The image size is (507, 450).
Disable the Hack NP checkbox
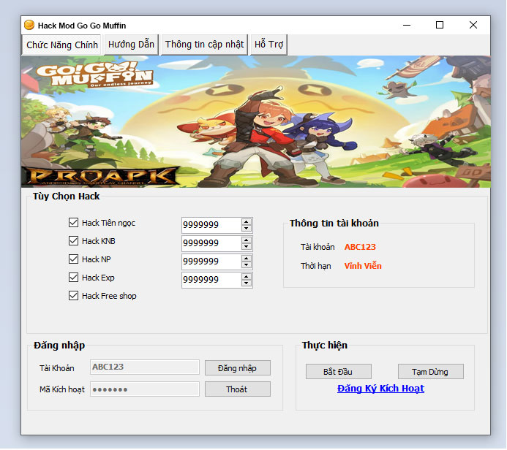pos(73,259)
